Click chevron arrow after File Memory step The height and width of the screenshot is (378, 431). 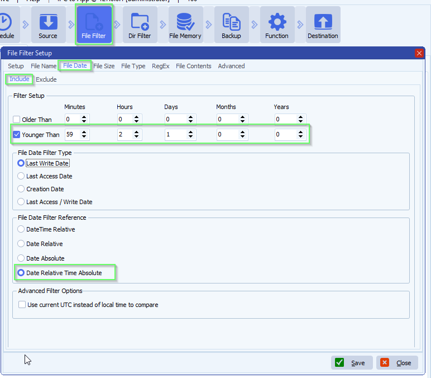[209, 25]
